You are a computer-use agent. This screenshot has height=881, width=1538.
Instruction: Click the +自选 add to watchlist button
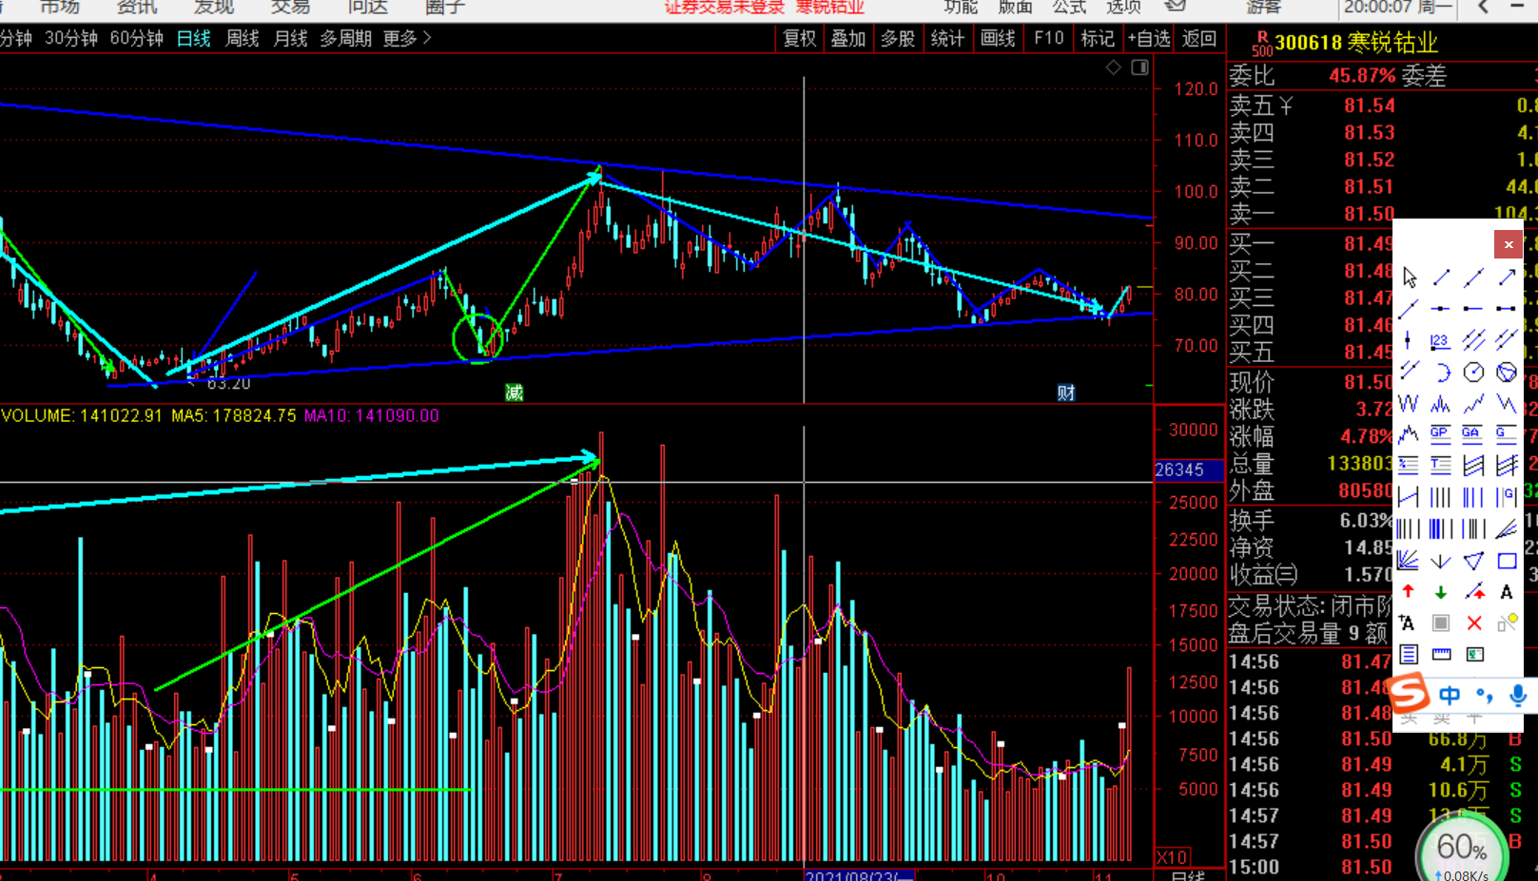click(x=1148, y=39)
